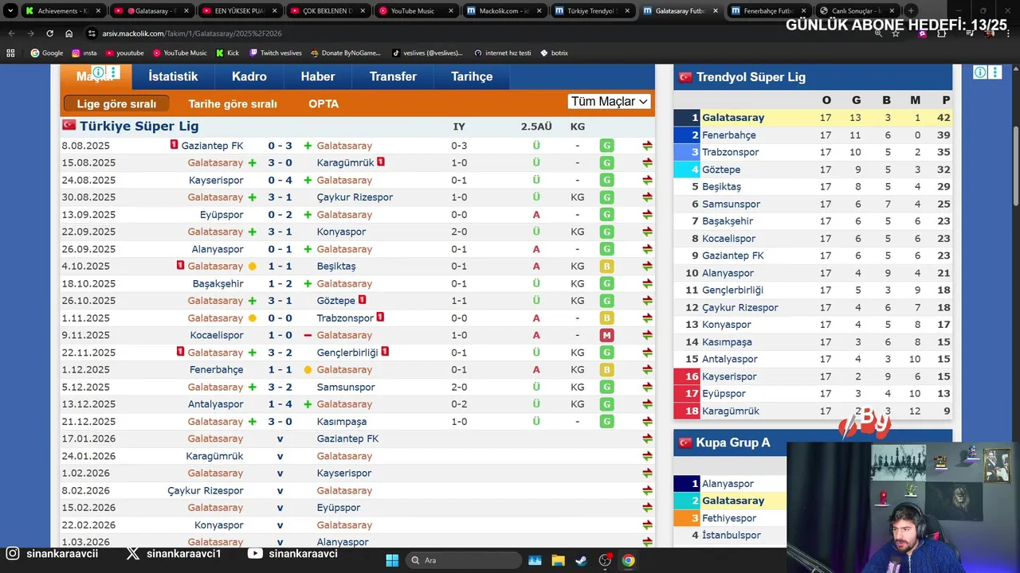The height and width of the screenshot is (573, 1020).
Task: Open the 3 - 2 score of Samsunspor match
Action: tap(280, 387)
